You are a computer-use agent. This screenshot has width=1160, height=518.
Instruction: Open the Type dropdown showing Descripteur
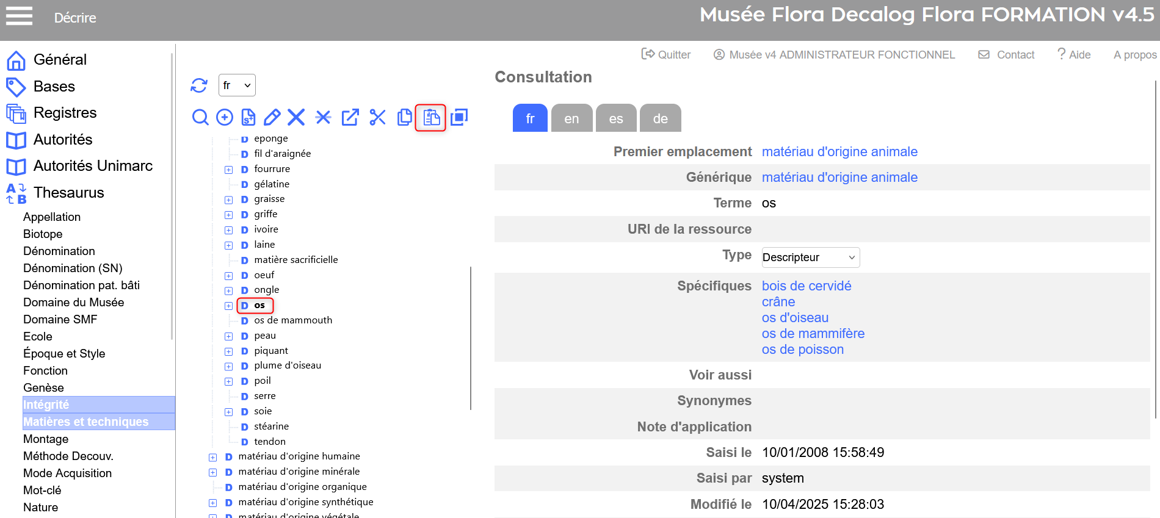[810, 257]
